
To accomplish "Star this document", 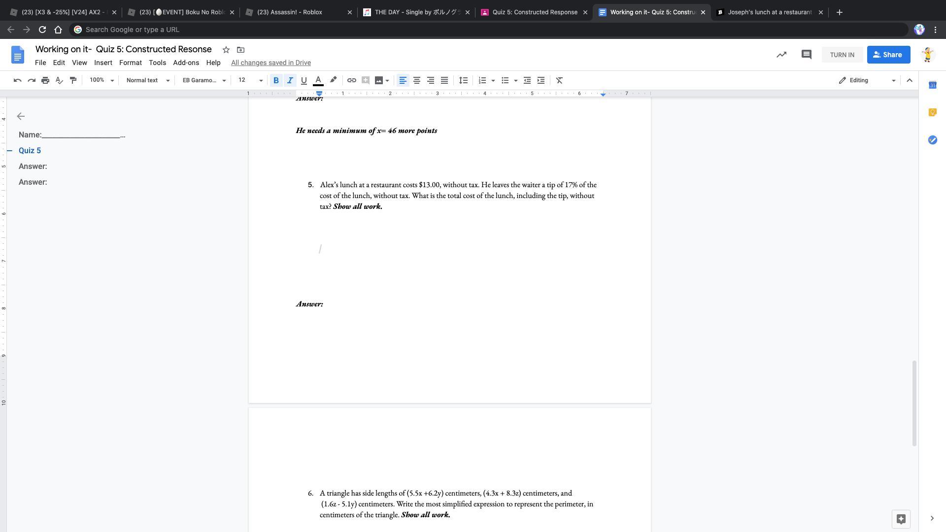I will [x=226, y=50].
